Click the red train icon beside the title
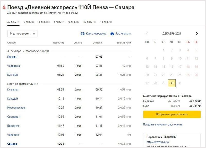 4,7
